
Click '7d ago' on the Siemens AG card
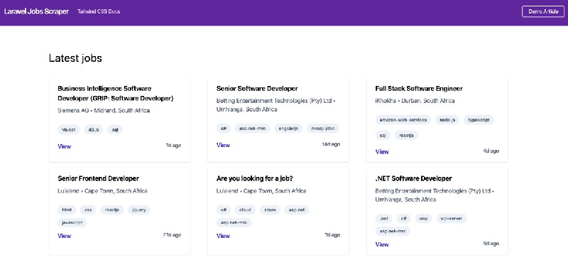[x=173, y=146]
